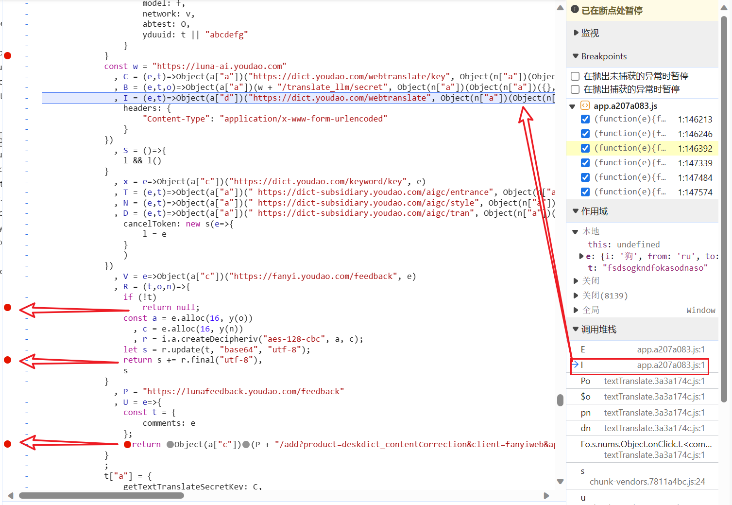Viewport: 732px width, 505px height.
Task: Click the createDecipheriv("aes-128-cbc") code line
Action: pos(248,339)
